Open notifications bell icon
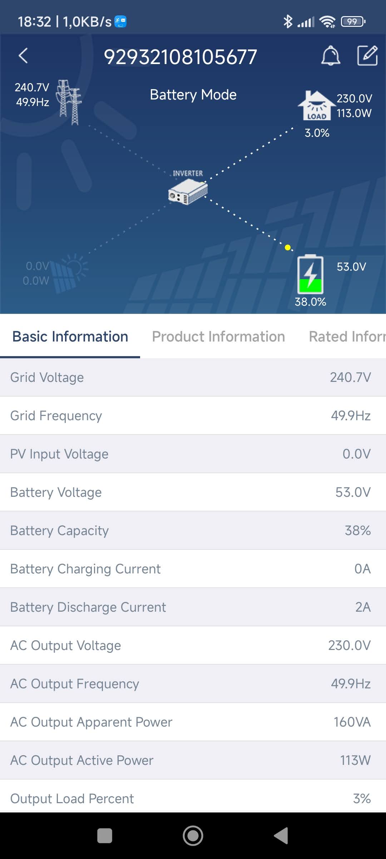The image size is (386, 859). (x=331, y=56)
